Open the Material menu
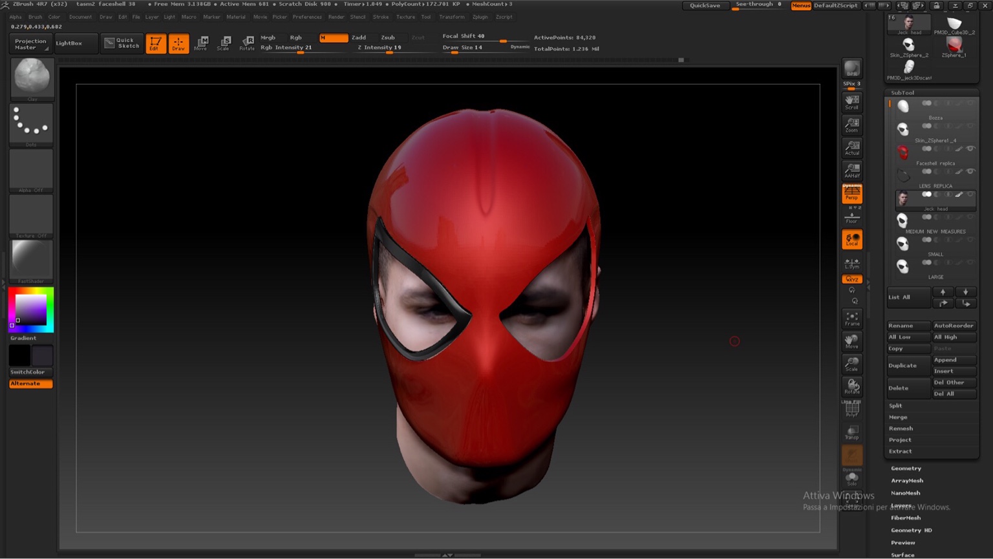This screenshot has width=993, height=559. pyautogui.click(x=236, y=17)
